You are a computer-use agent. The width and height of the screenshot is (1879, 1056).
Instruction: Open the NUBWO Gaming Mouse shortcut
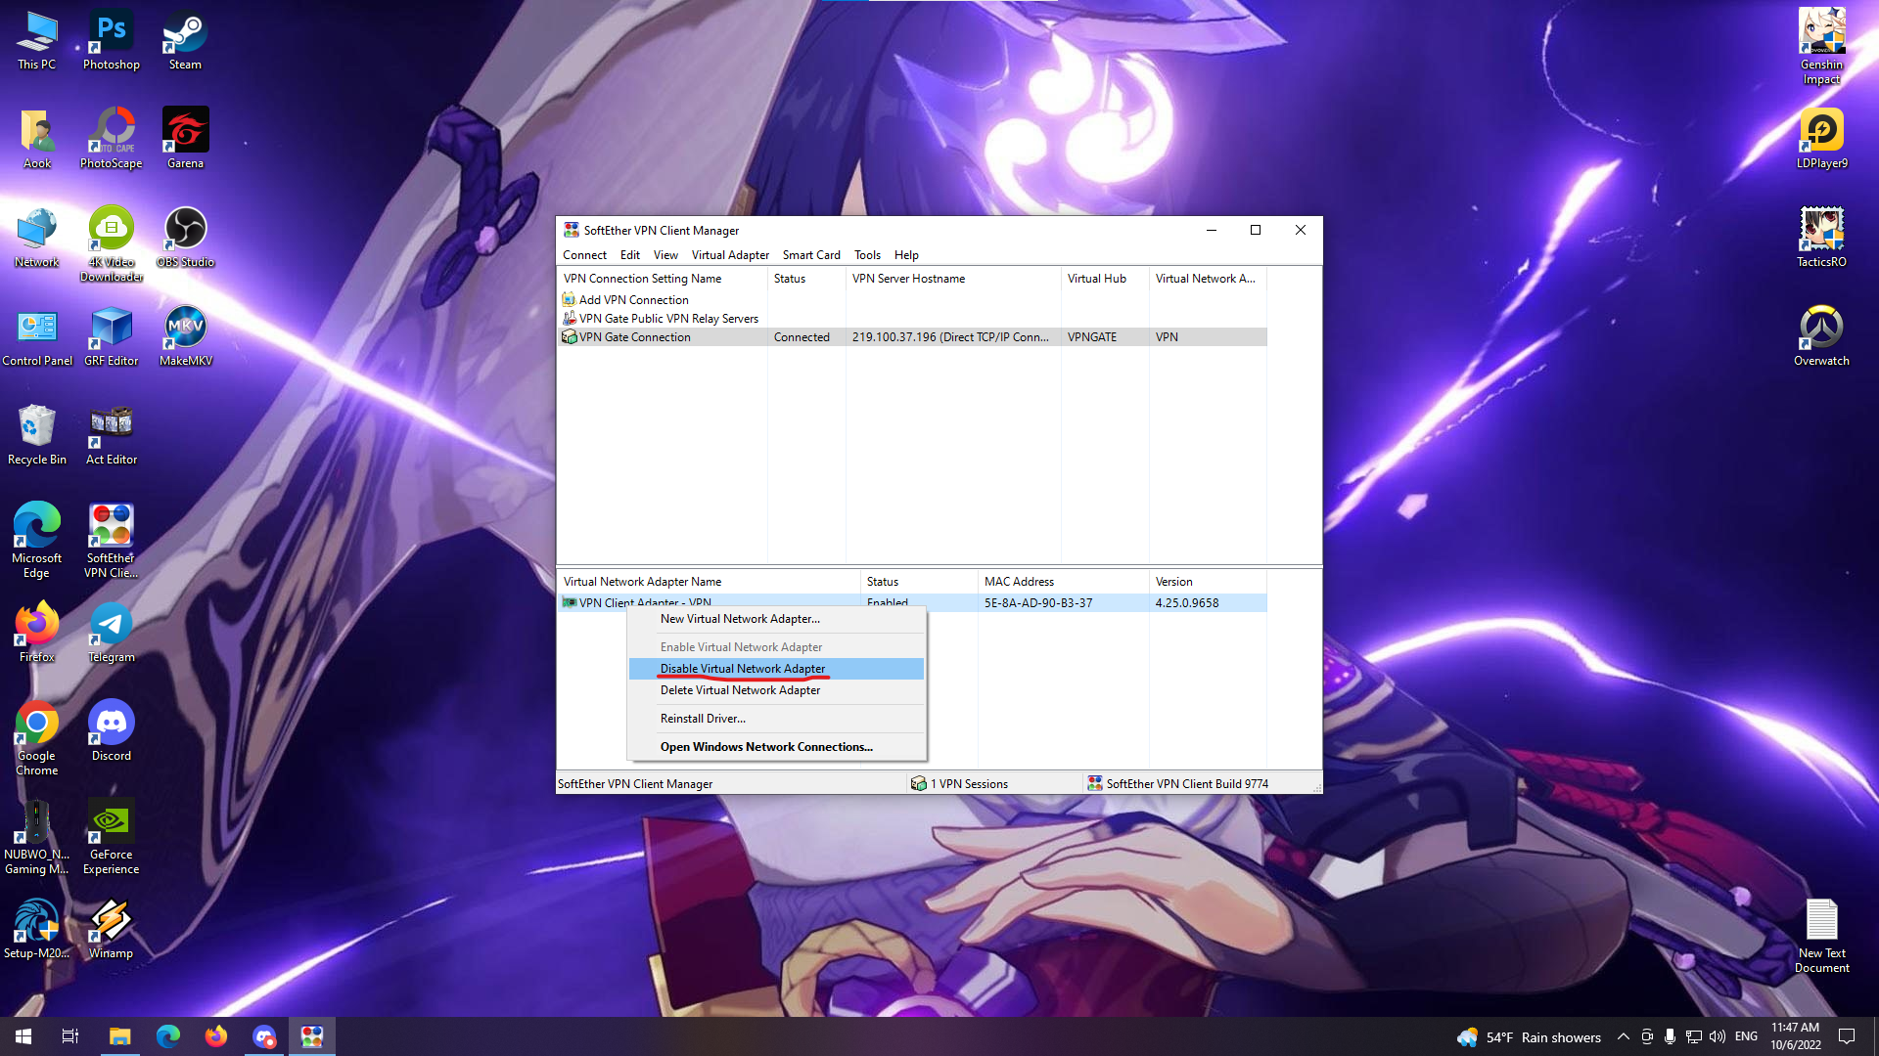(37, 837)
